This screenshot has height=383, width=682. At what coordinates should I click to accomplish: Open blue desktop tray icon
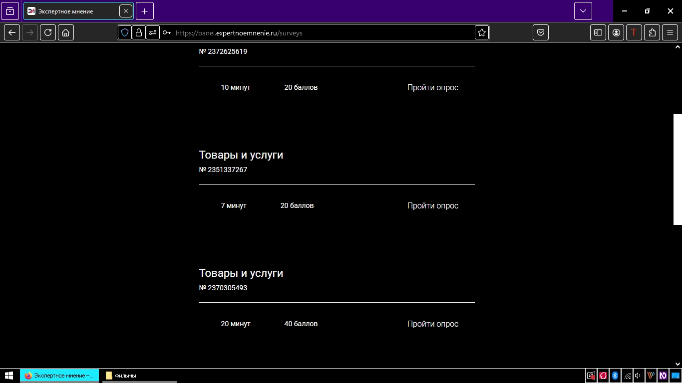[675, 376]
